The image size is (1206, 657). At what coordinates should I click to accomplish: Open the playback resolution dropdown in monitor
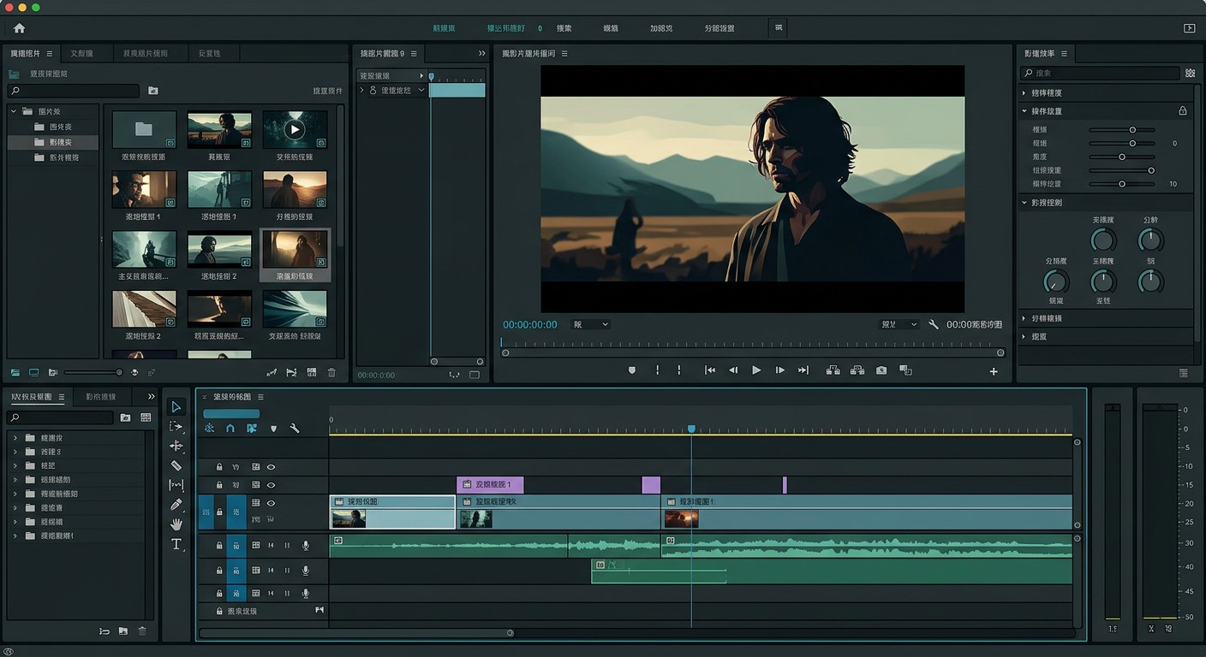(x=899, y=325)
